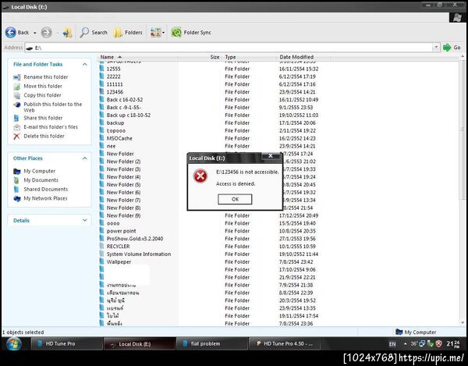This screenshot has width=468, height=366.
Task: Select the 22222 folder
Action: pos(113,76)
